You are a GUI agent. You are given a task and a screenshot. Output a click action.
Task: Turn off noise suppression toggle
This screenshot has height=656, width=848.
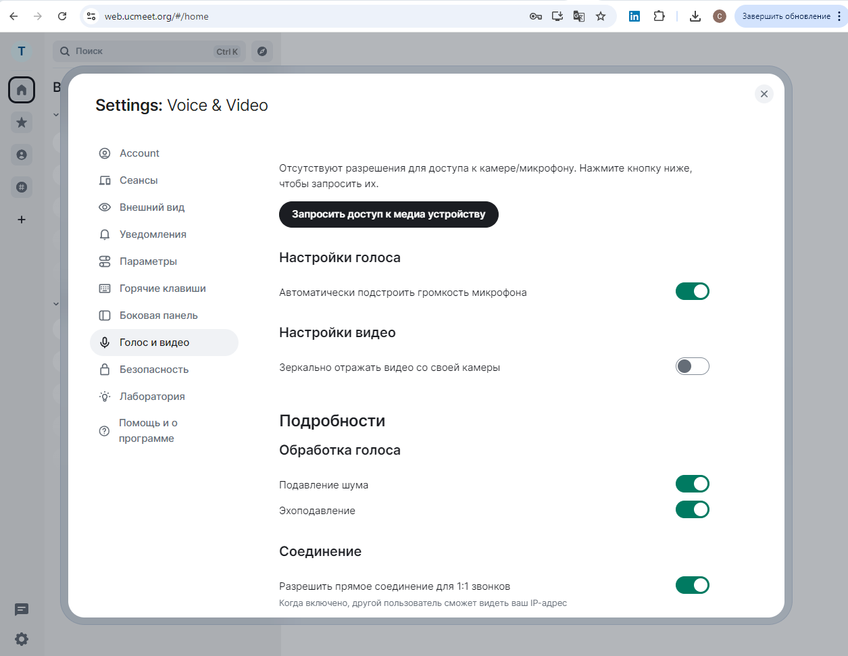coord(692,484)
